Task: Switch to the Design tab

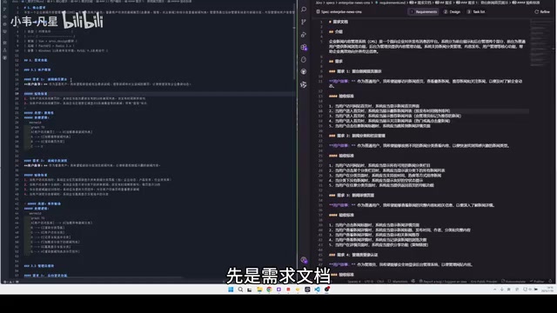Action: (452, 11)
